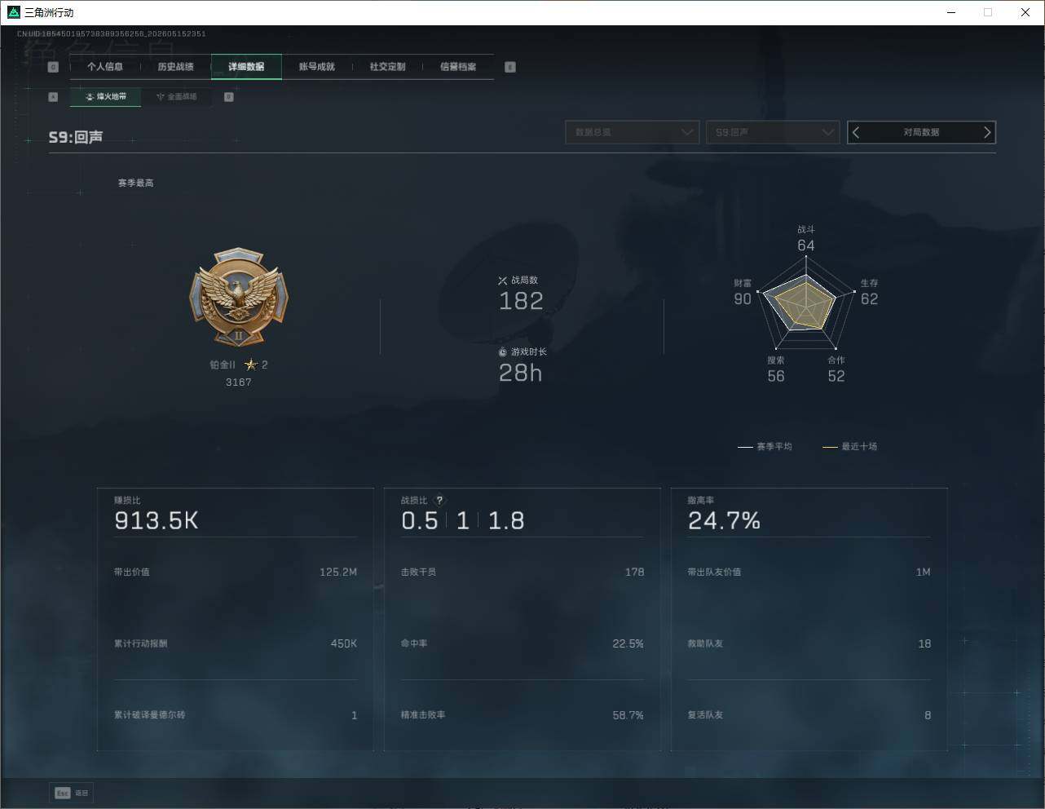Close the 三角洲行动 window
Image resolution: width=1045 pixels, height=809 pixels.
(x=1025, y=12)
